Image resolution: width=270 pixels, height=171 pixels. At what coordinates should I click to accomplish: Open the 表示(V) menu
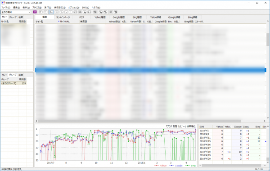coord(26,8)
